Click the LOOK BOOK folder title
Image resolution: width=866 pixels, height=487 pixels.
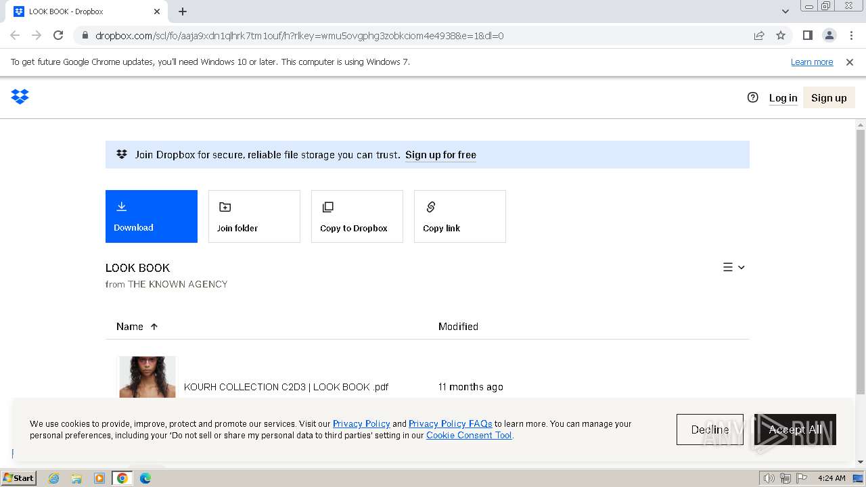[x=138, y=268]
